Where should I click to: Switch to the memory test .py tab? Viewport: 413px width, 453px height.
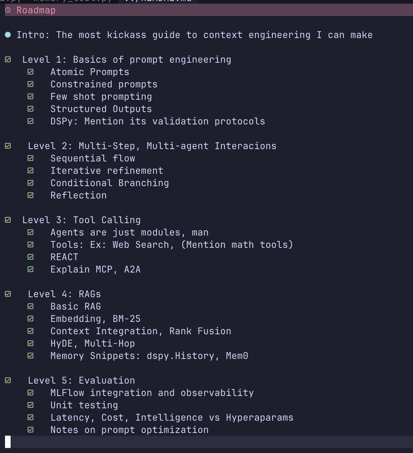click(72, 1)
